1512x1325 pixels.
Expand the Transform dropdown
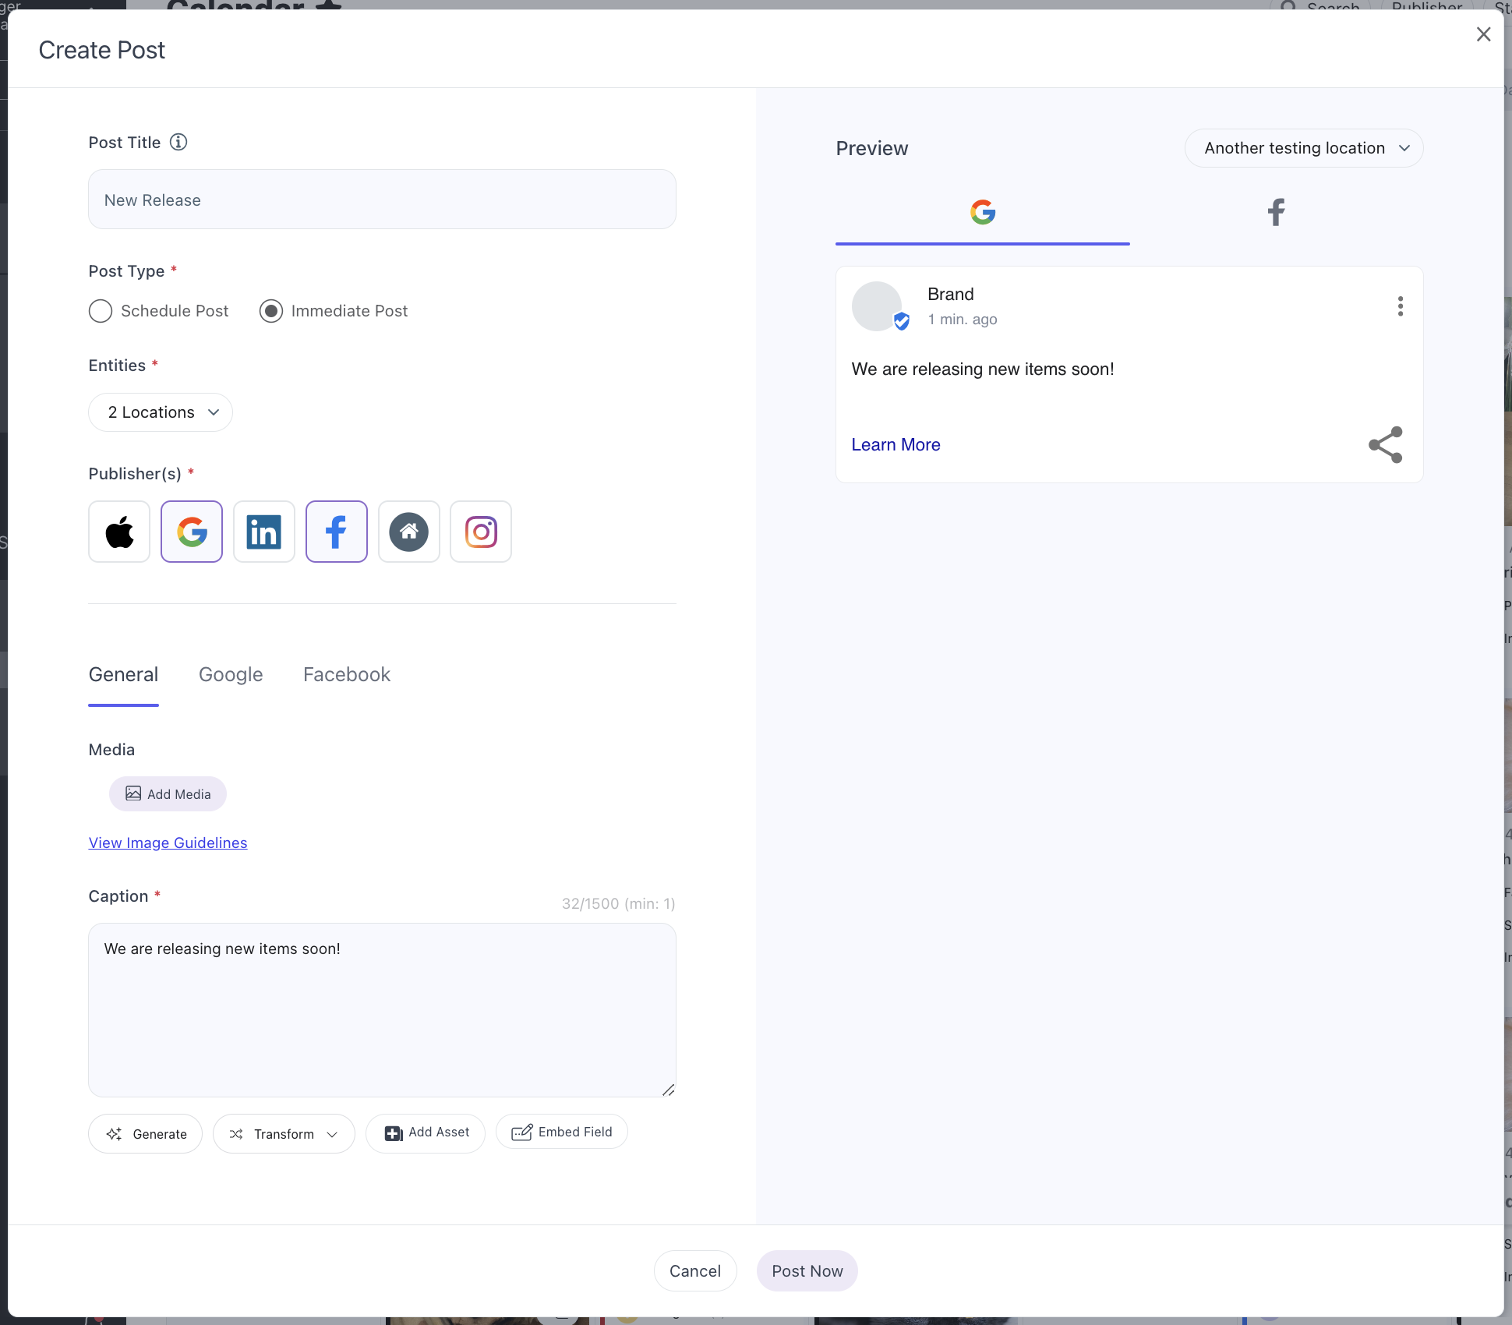284,1134
